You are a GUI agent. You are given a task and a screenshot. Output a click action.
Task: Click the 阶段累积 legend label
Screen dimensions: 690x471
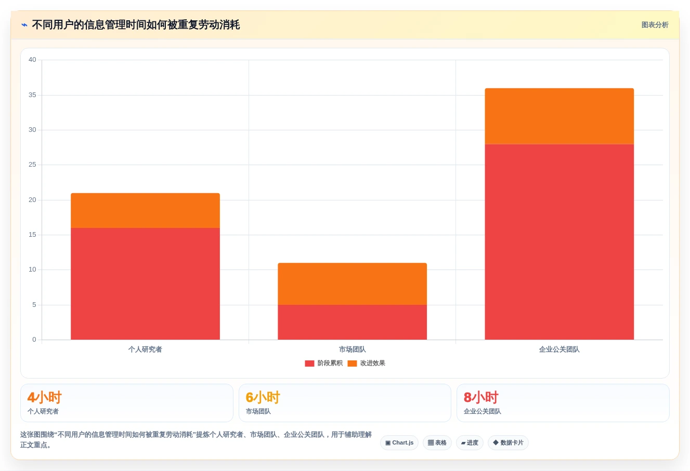(x=330, y=364)
